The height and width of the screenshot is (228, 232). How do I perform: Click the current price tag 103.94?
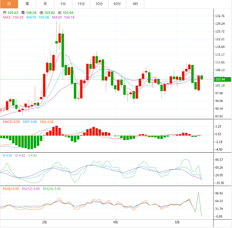pos(222,79)
